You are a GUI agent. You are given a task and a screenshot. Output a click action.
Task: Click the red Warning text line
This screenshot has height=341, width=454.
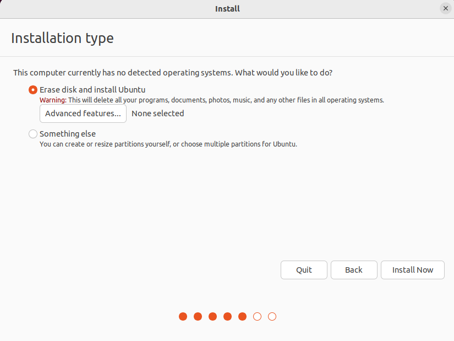click(x=212, y=100)
